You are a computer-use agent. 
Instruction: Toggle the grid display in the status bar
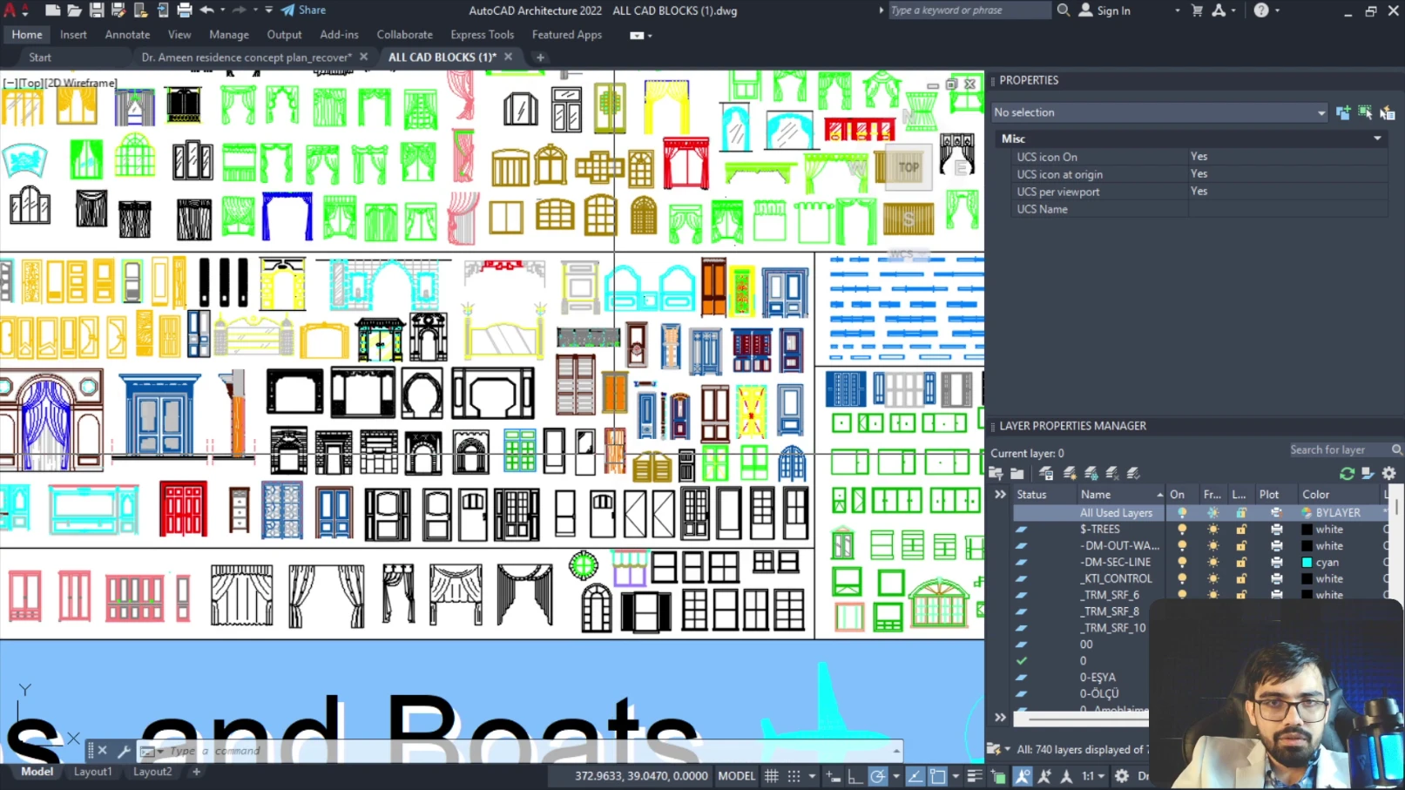[772, 776]
